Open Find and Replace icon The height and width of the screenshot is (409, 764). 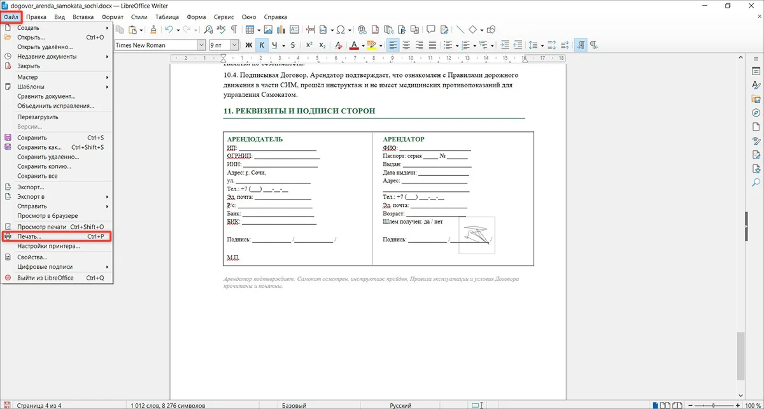[208, 29]
